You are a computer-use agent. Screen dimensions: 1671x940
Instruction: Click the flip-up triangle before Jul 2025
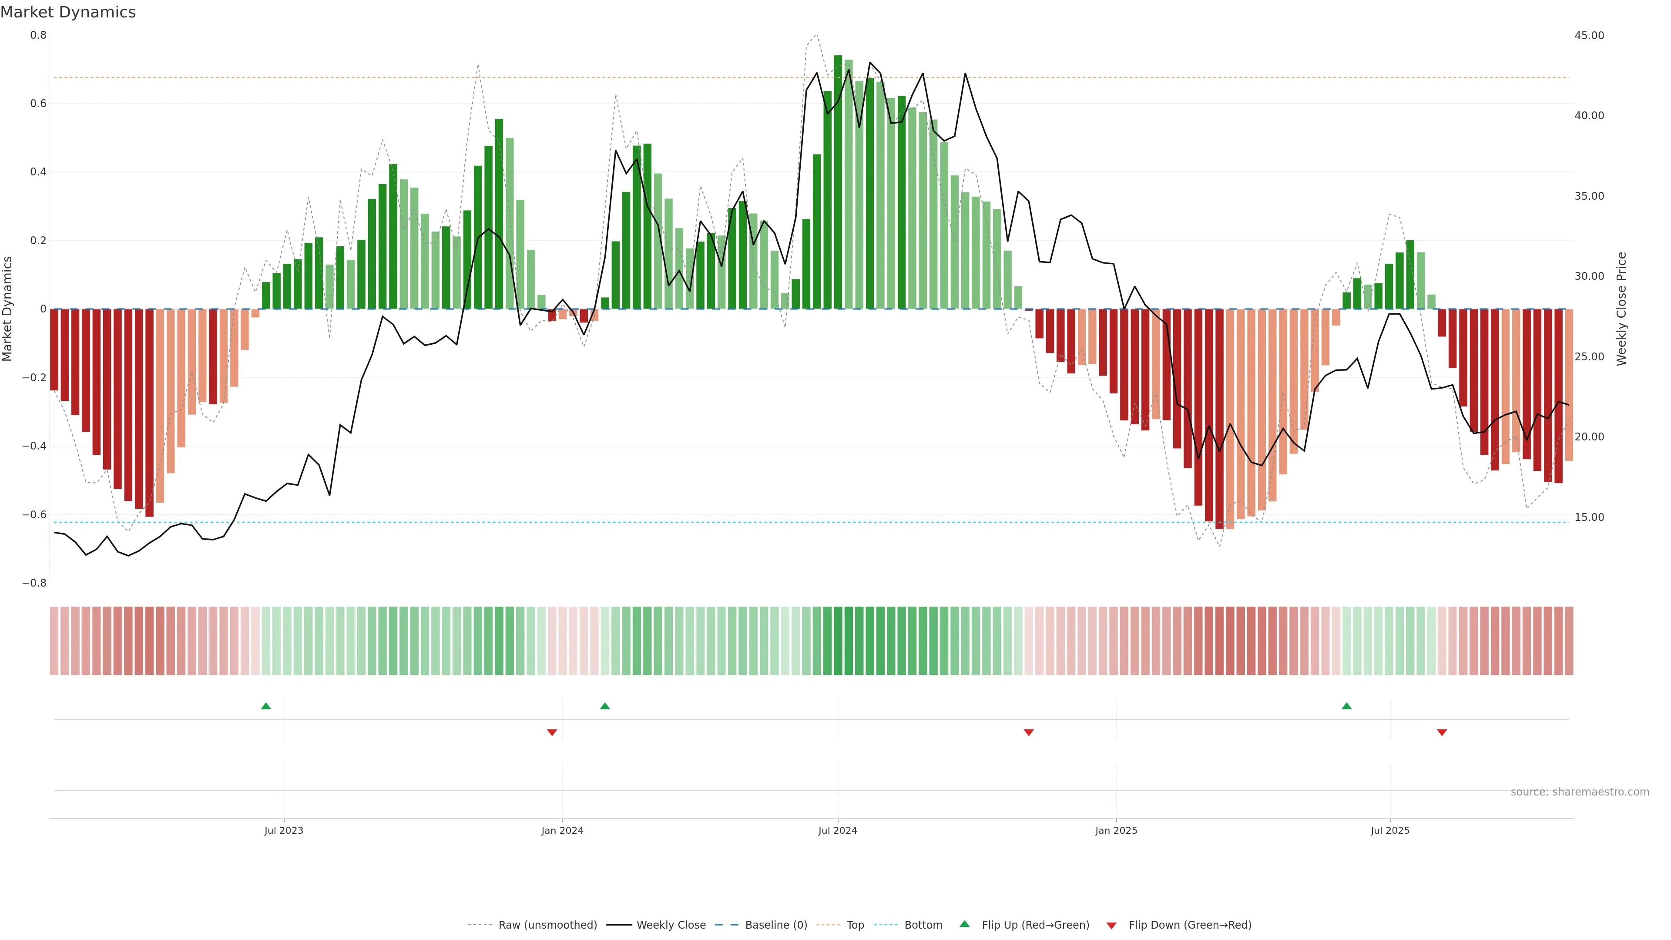1347,706
